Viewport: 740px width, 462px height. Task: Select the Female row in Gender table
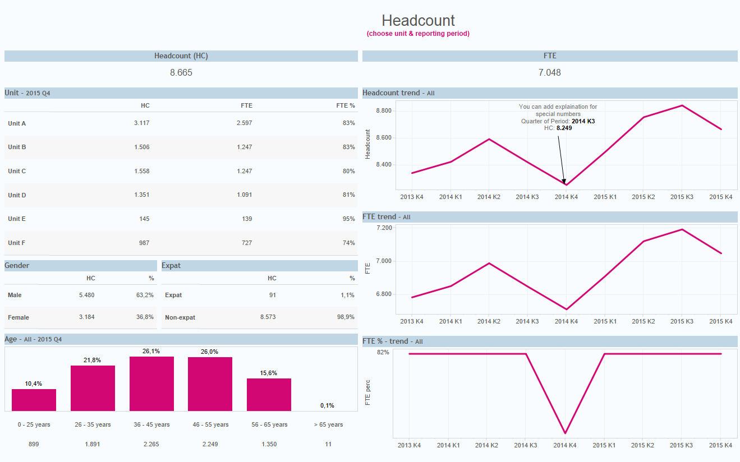81,317
